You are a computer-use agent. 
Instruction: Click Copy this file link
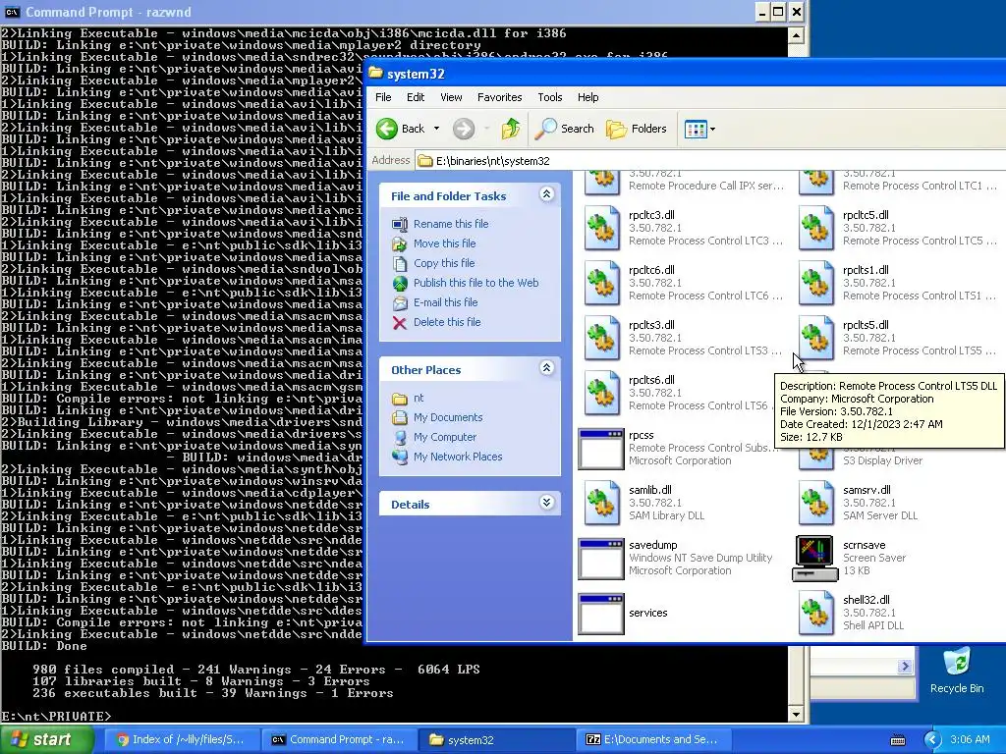(x=444, y=263)
